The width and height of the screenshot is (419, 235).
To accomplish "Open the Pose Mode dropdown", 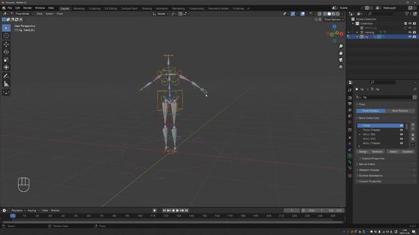I will pos(22,14).
